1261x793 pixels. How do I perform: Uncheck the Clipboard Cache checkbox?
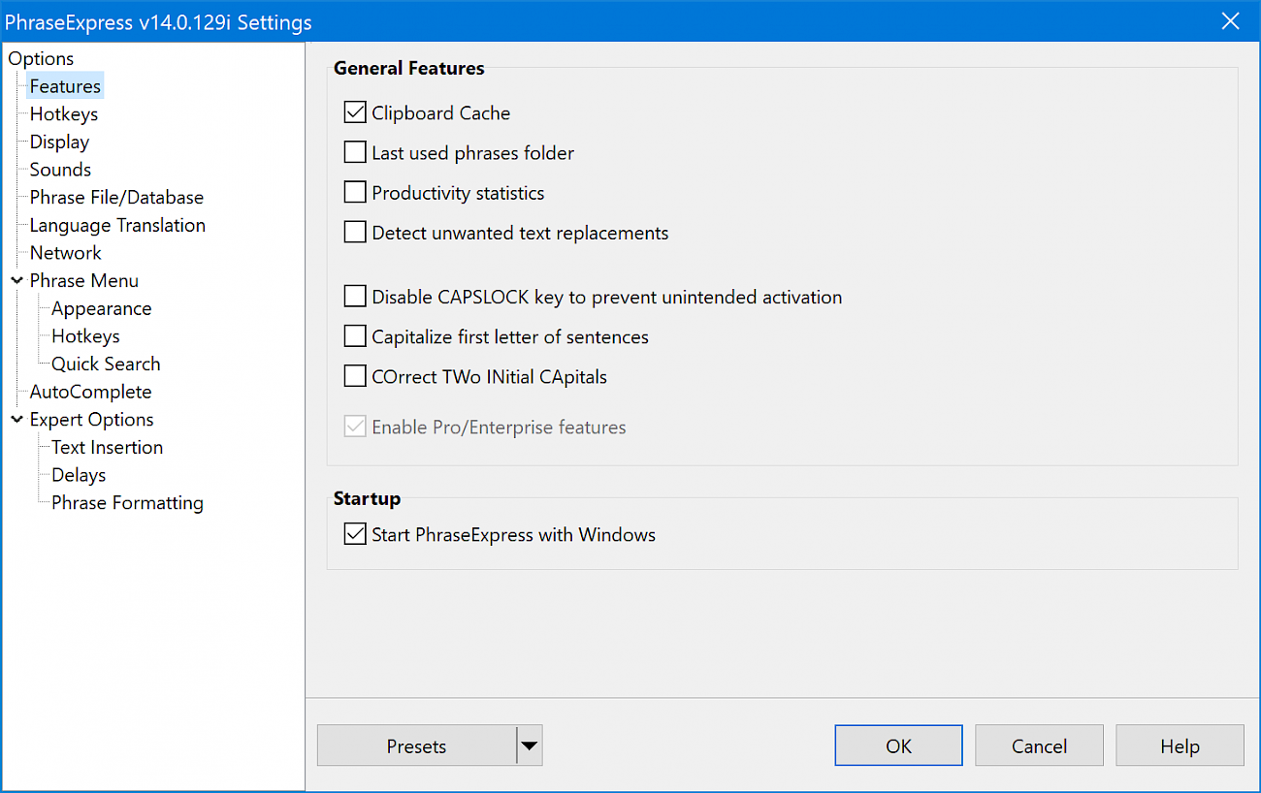(355, 112)
